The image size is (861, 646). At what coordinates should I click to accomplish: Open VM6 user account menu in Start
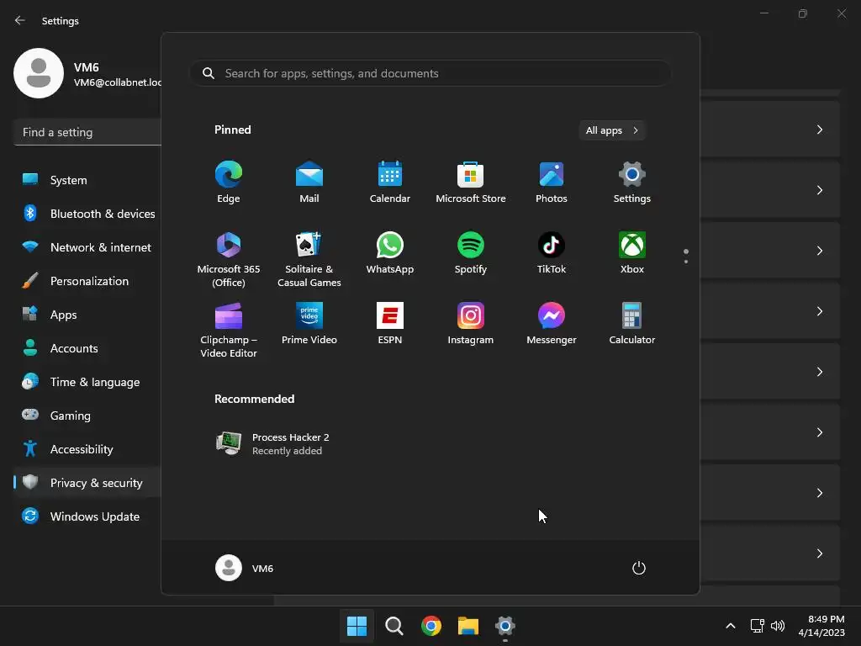tap(245, 568)
